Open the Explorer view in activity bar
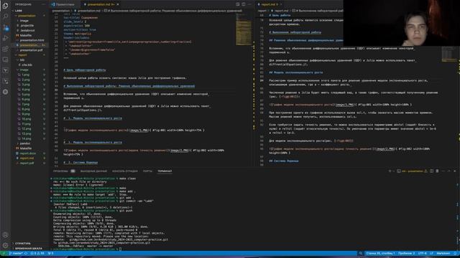This screenshot has width=460, height=258. click(5, 5)
